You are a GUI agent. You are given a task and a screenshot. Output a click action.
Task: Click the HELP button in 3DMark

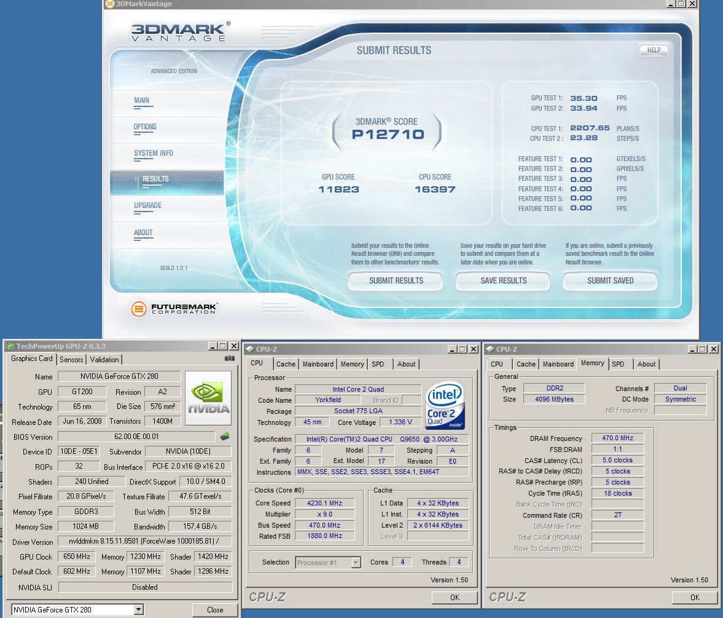click(654, 50)
